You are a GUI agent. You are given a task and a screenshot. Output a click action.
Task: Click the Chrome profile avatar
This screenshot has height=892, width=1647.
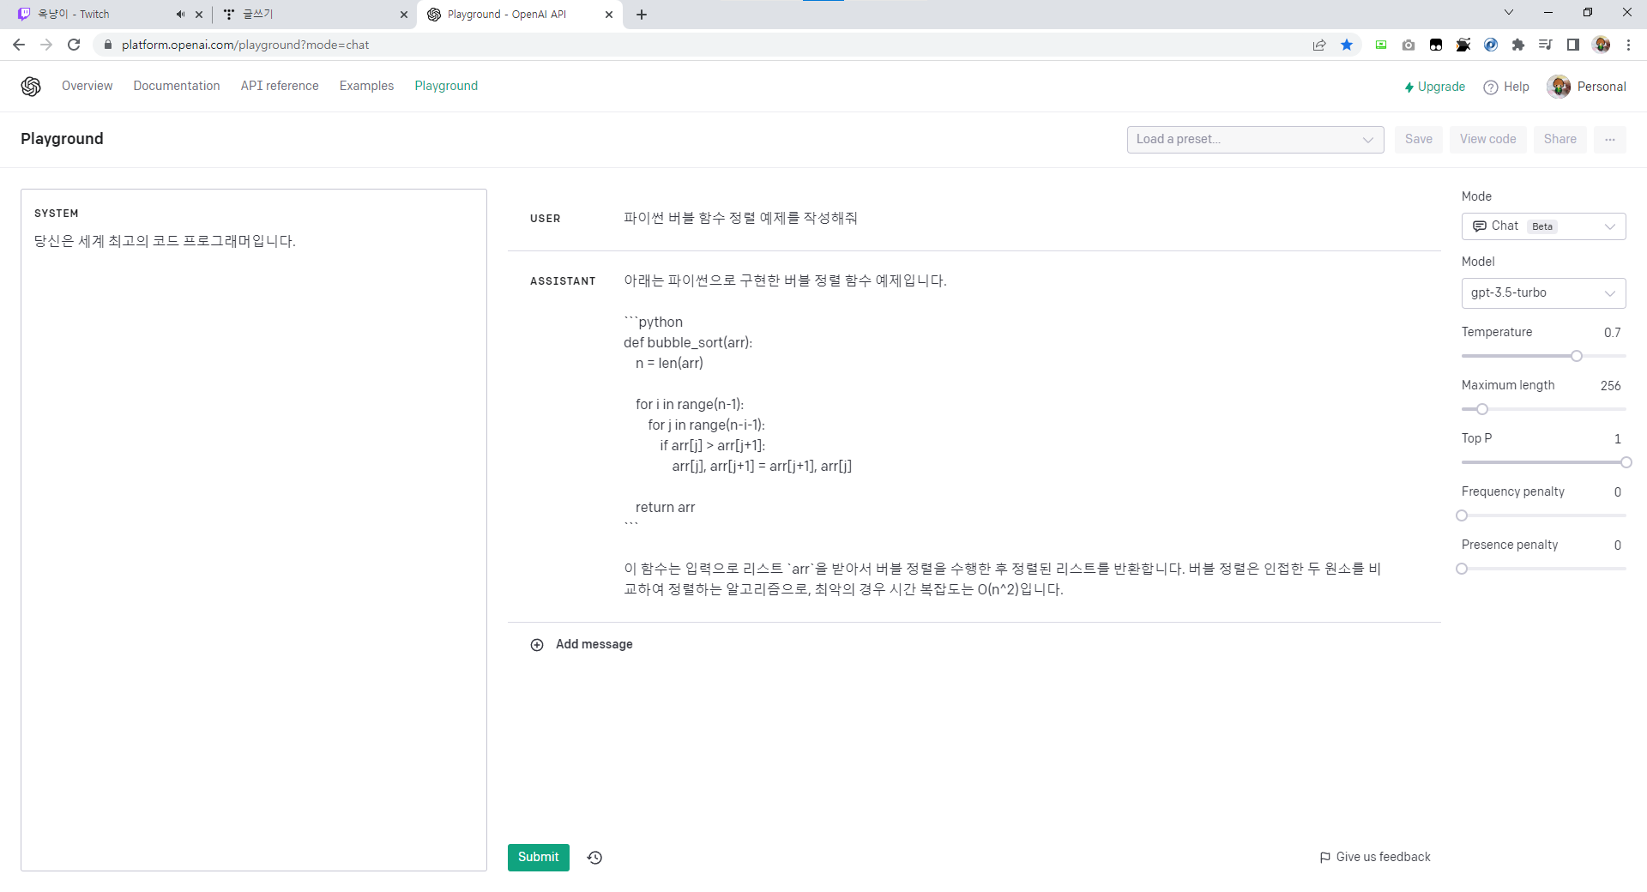(x=1602, y=45)
